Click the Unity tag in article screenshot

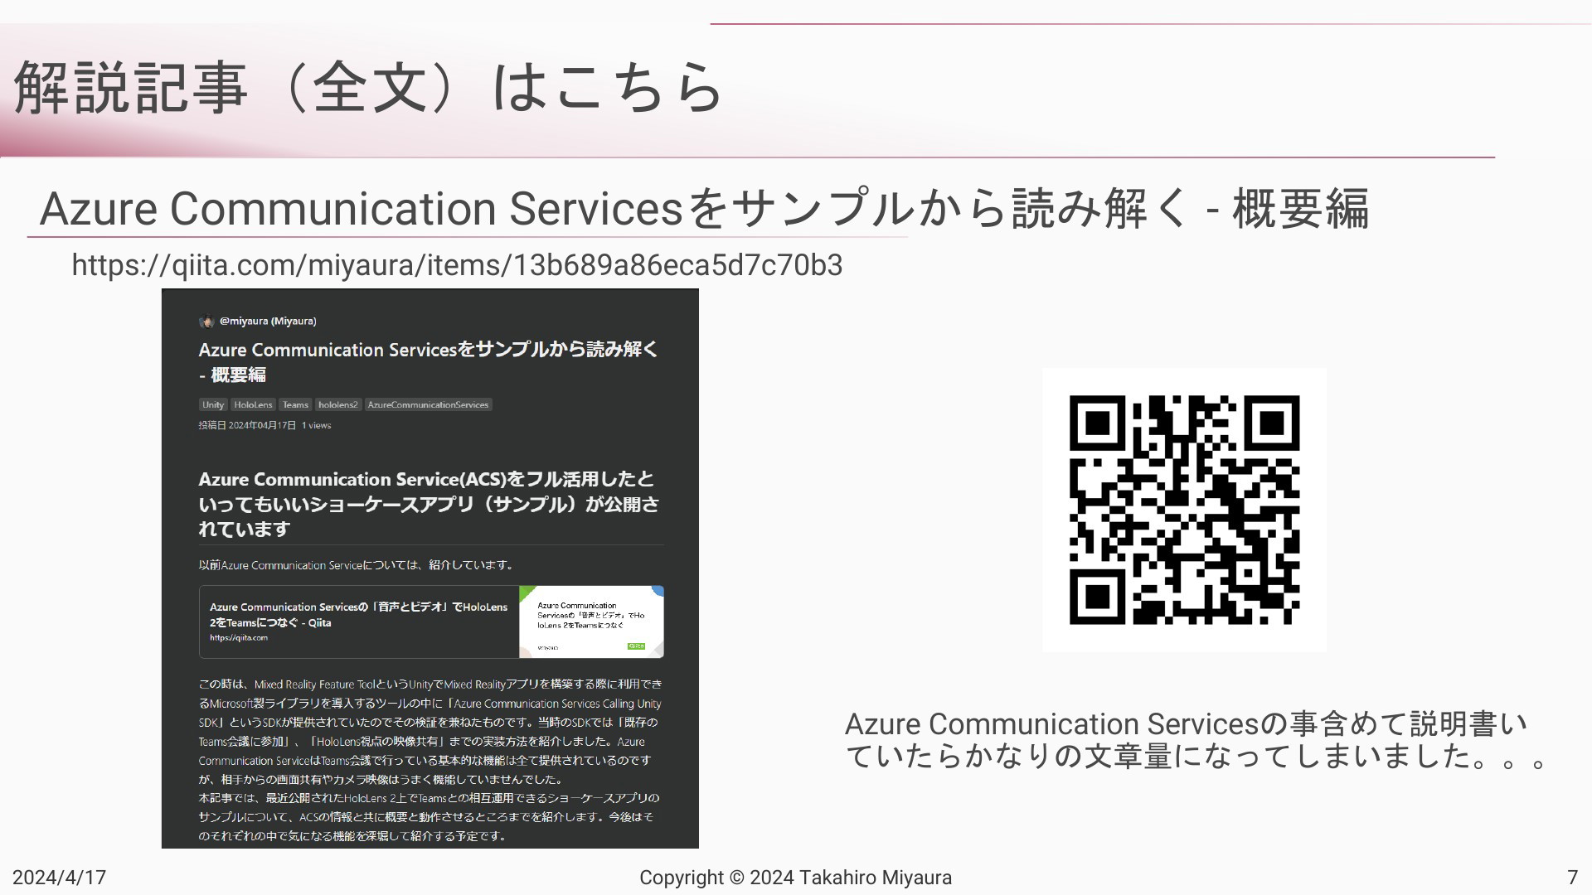coord(213,404)
